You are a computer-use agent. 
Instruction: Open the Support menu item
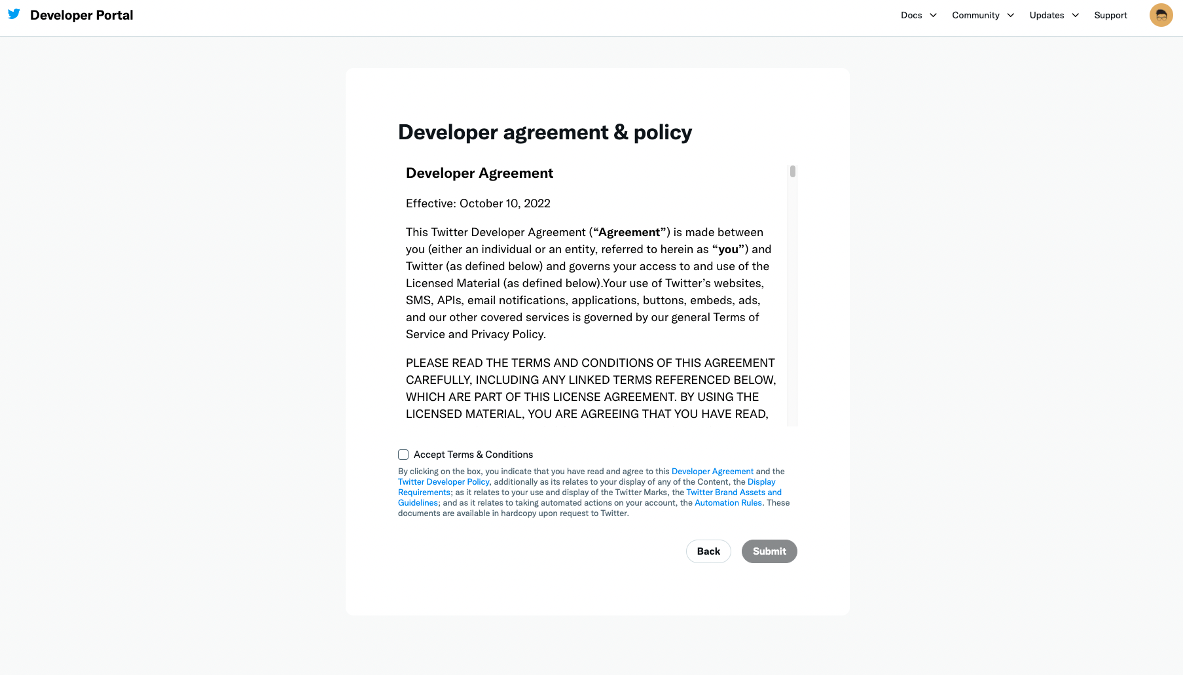(1110, 15)
